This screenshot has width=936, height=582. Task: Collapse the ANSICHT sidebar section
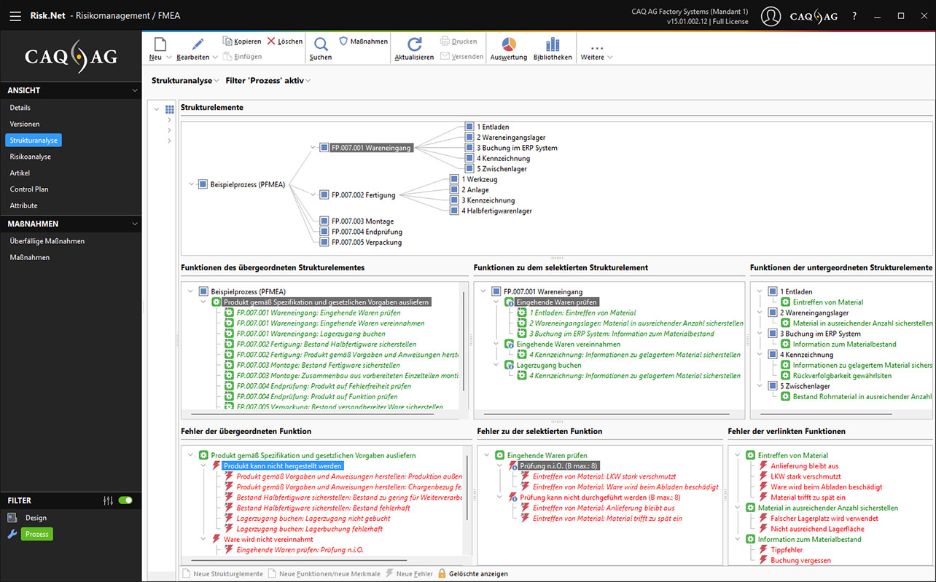[134, 90]
